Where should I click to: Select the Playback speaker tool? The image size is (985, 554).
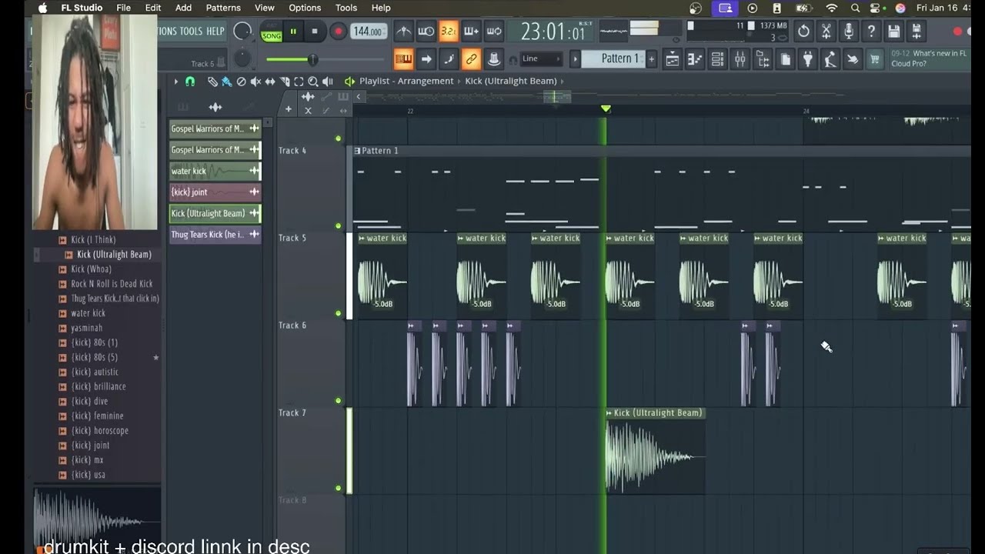(328, 82)
